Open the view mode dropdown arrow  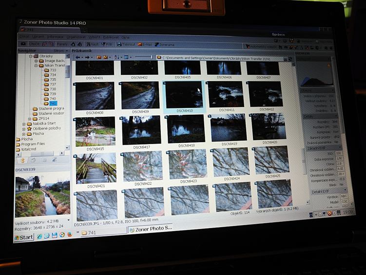click(131, 57)
